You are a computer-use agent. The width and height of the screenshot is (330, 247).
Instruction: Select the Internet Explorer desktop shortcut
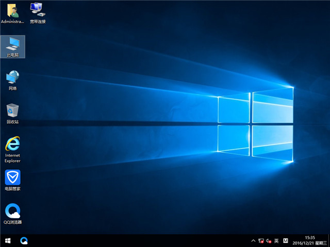[x=13, y=146]
